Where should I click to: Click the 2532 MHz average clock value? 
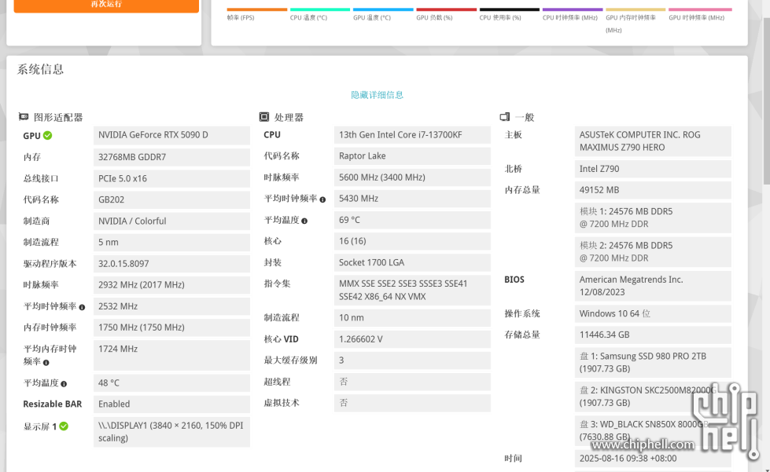point(172,306)
